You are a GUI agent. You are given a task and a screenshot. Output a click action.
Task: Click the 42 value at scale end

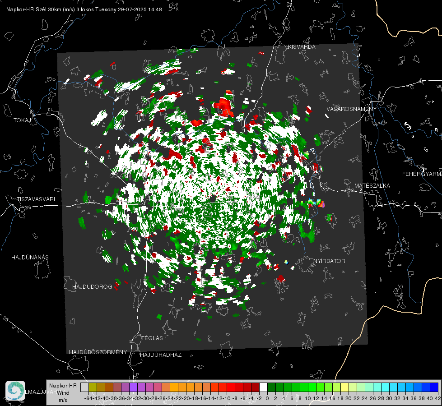click(438, 398)
